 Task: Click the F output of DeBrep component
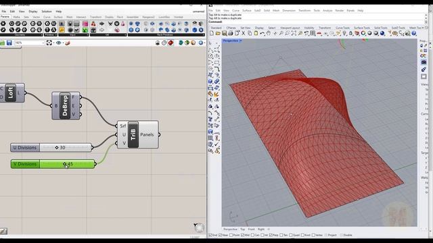(x=74, y=97)
